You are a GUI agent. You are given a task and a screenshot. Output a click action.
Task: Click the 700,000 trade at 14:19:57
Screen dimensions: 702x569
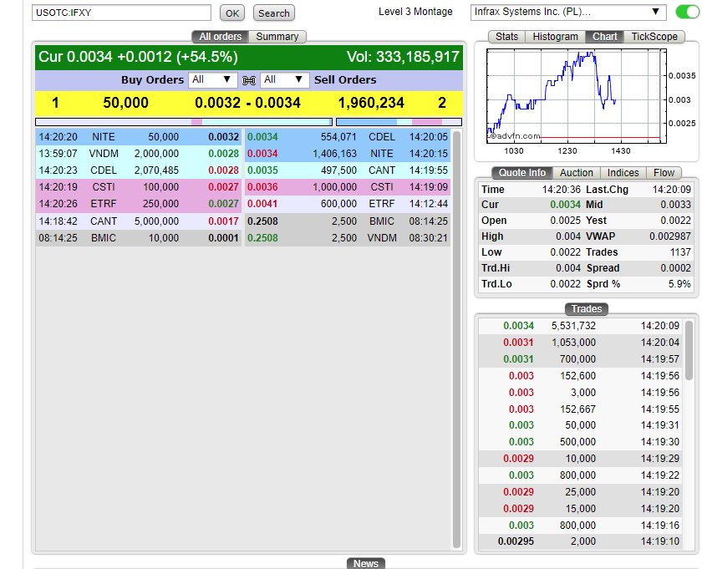tap(581, 359)
